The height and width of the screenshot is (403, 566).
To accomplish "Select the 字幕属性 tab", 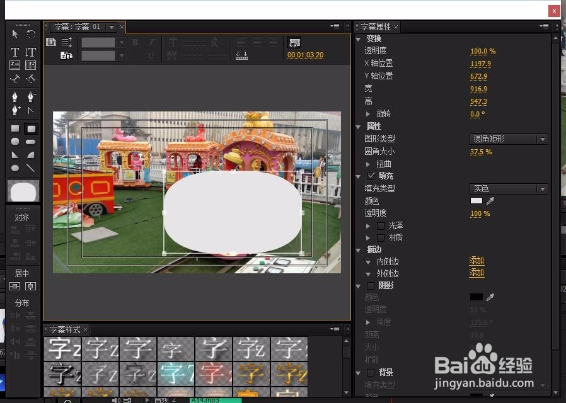I will [x=376, y=26].
